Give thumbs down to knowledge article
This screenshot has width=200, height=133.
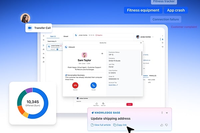coord(166,125)
